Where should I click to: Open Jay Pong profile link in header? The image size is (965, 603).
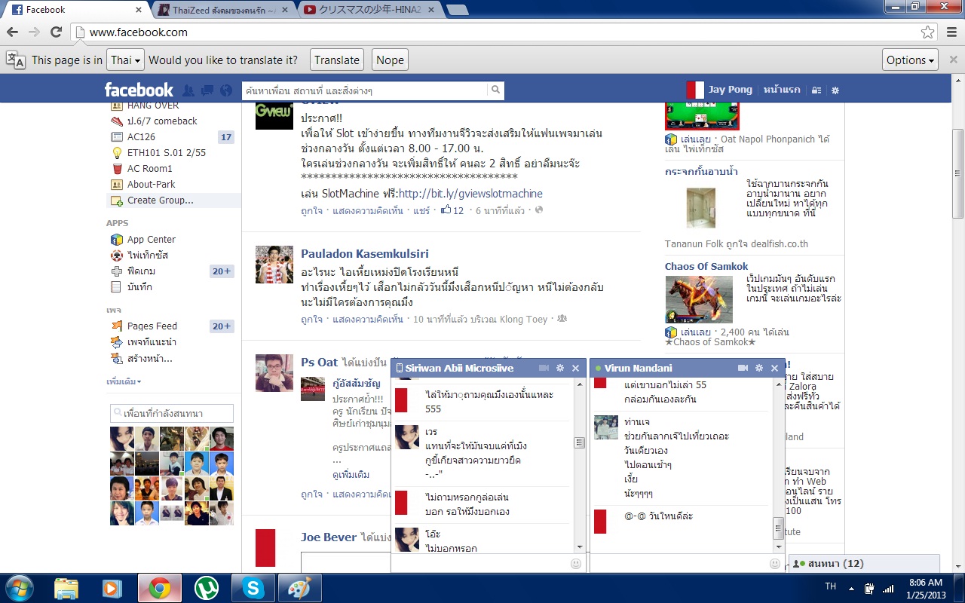730,90
